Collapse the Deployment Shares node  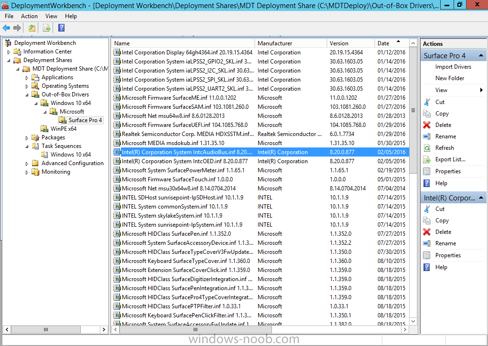click(9, 61)
